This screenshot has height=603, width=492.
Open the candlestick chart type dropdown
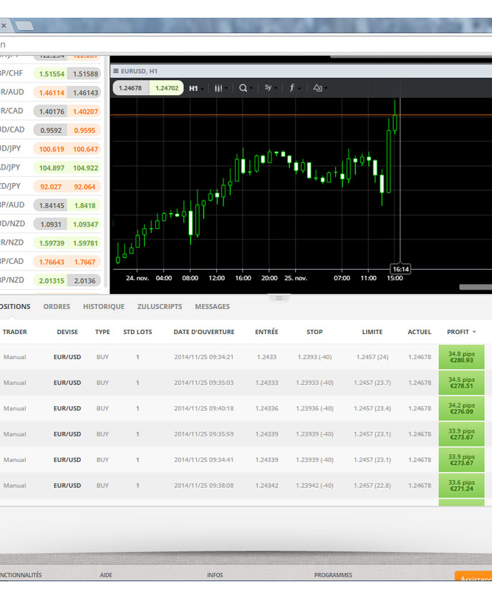coord(221,88)
